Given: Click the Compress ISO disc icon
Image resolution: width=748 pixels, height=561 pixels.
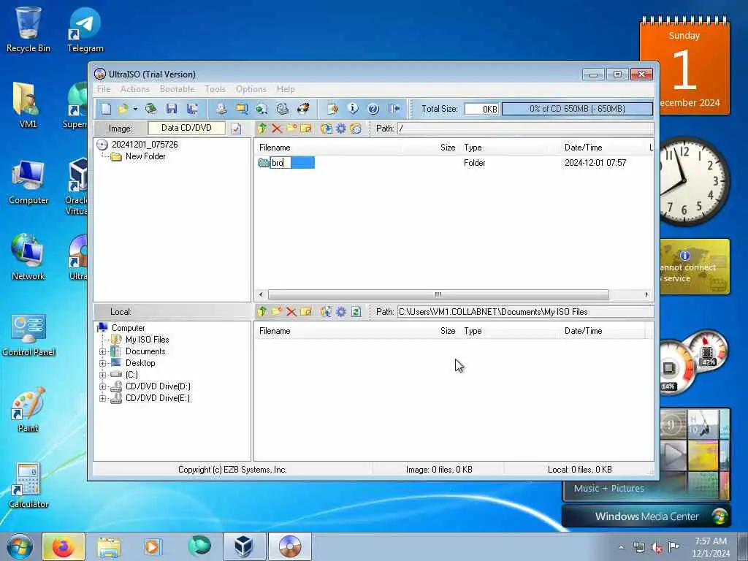Looking at the screenshot, I should tap(262, 109).
